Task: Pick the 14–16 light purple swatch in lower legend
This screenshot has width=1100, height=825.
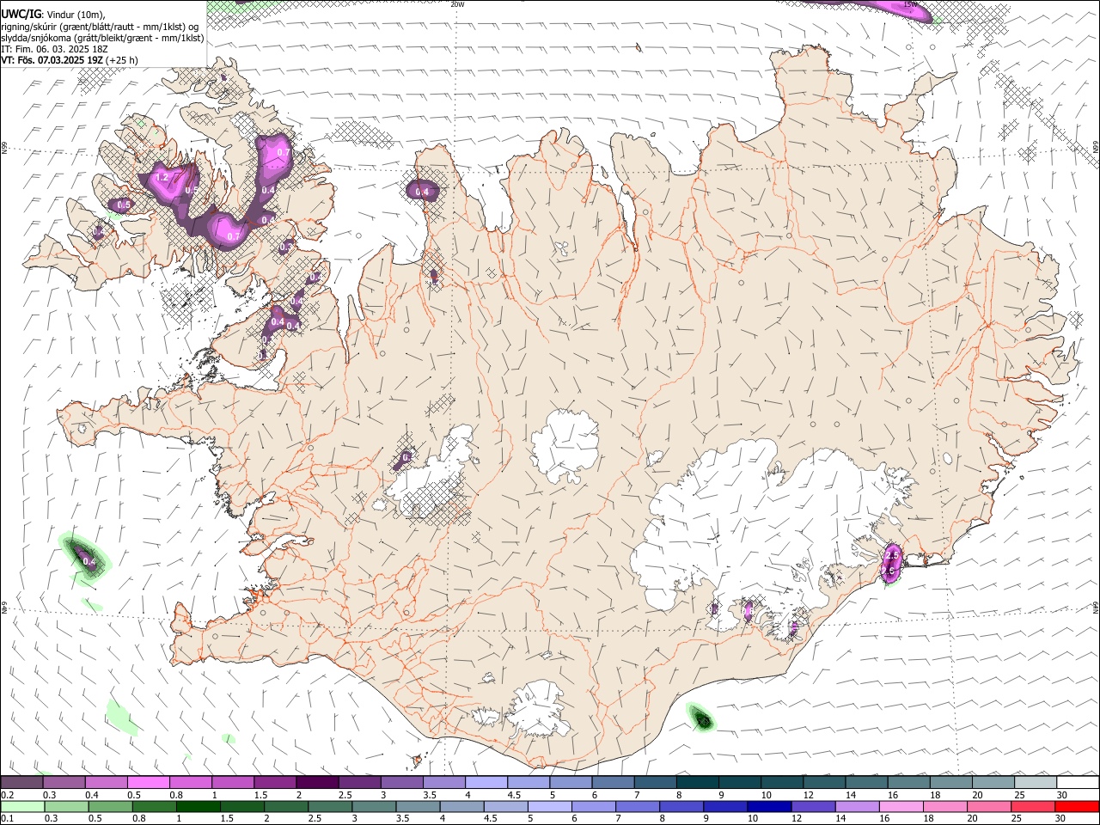Action: pos(857,806)
